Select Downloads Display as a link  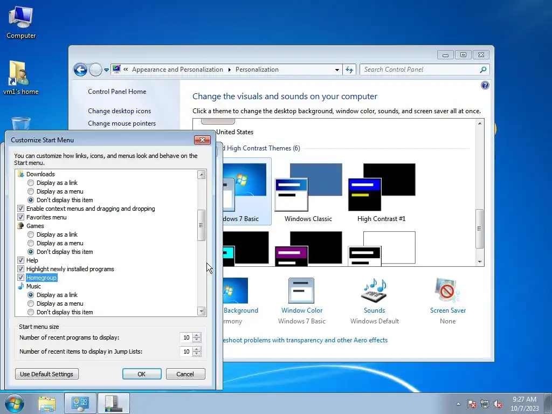click(x=31, y=183)
